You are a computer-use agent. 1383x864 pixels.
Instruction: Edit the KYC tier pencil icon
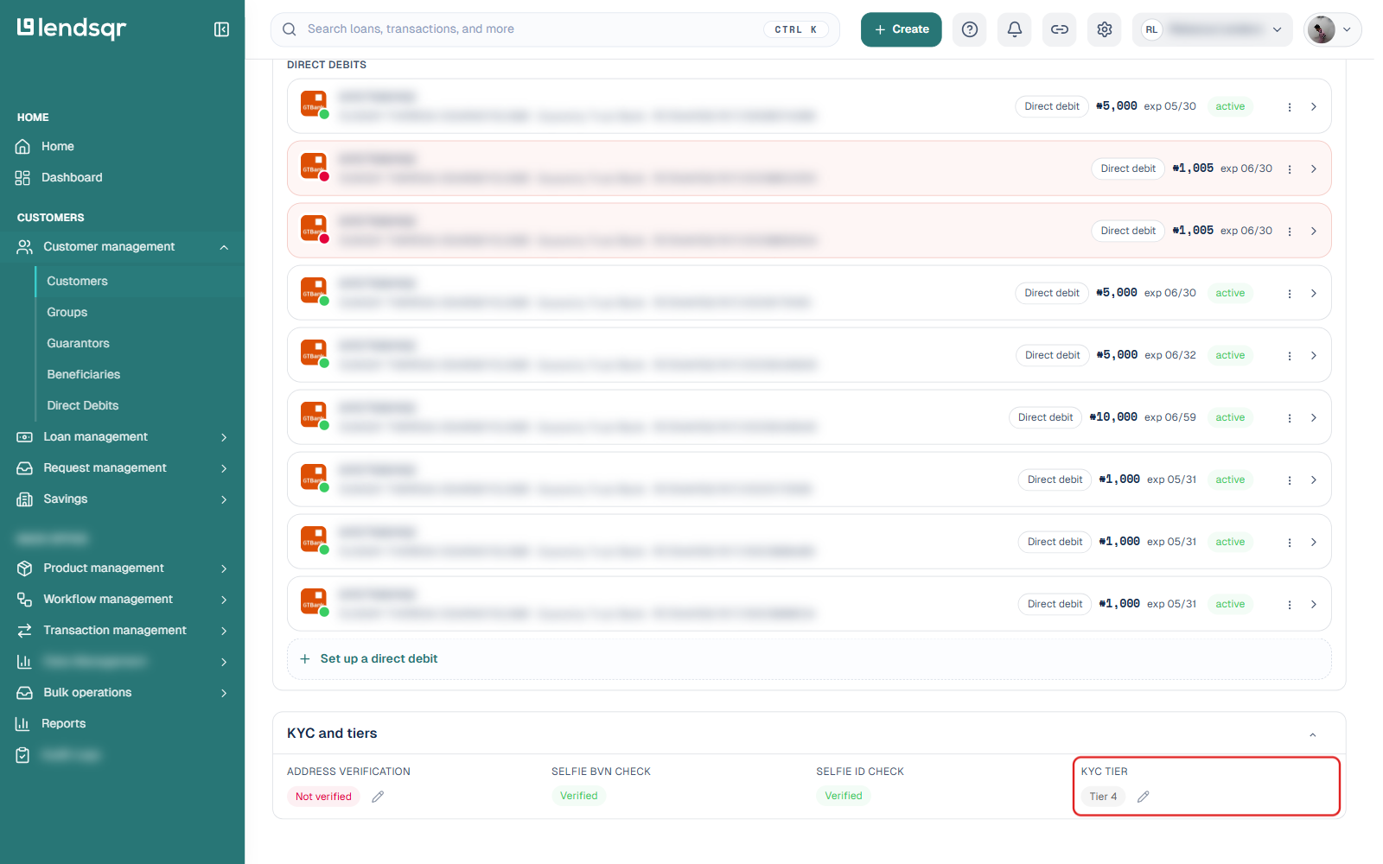(x=1143, y=797)
